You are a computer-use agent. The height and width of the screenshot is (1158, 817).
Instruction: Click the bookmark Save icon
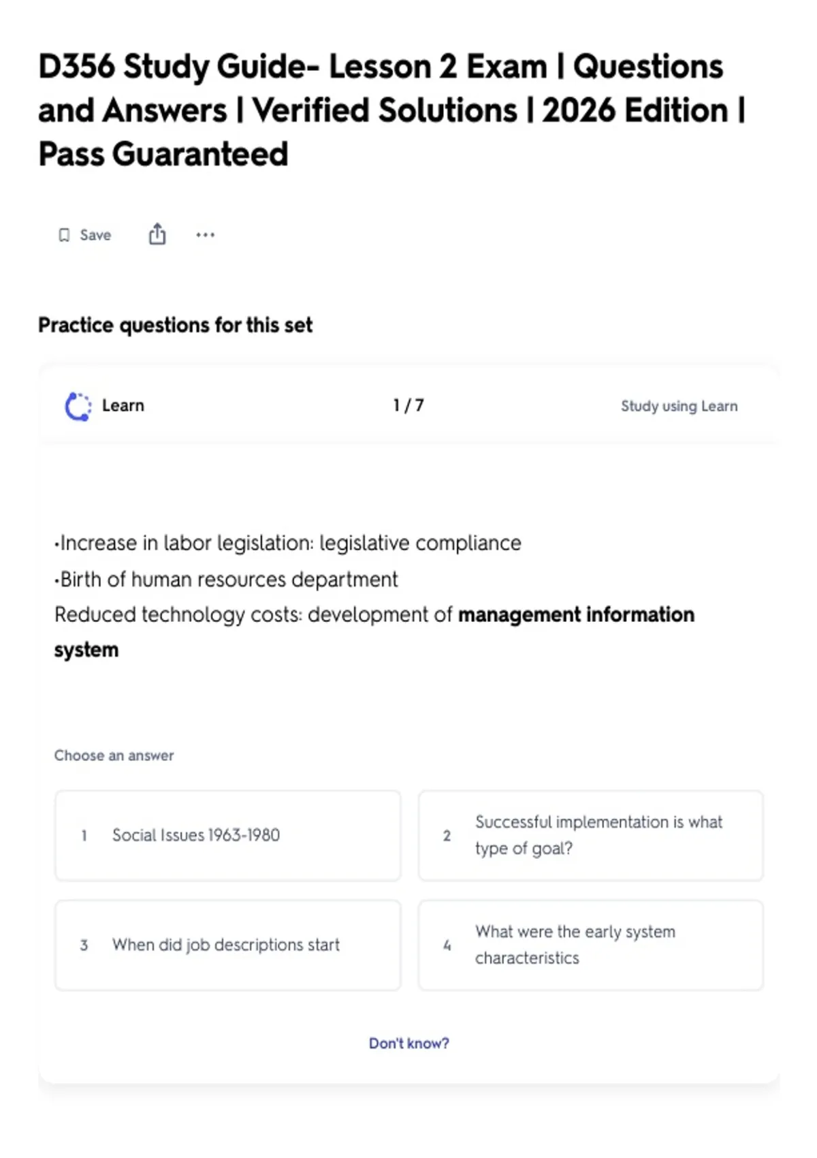[x=64, y=235]
